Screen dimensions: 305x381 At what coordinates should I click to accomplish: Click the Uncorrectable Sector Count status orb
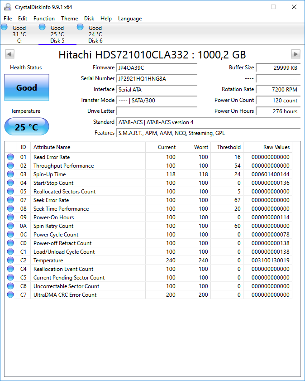tap(10, 286)
